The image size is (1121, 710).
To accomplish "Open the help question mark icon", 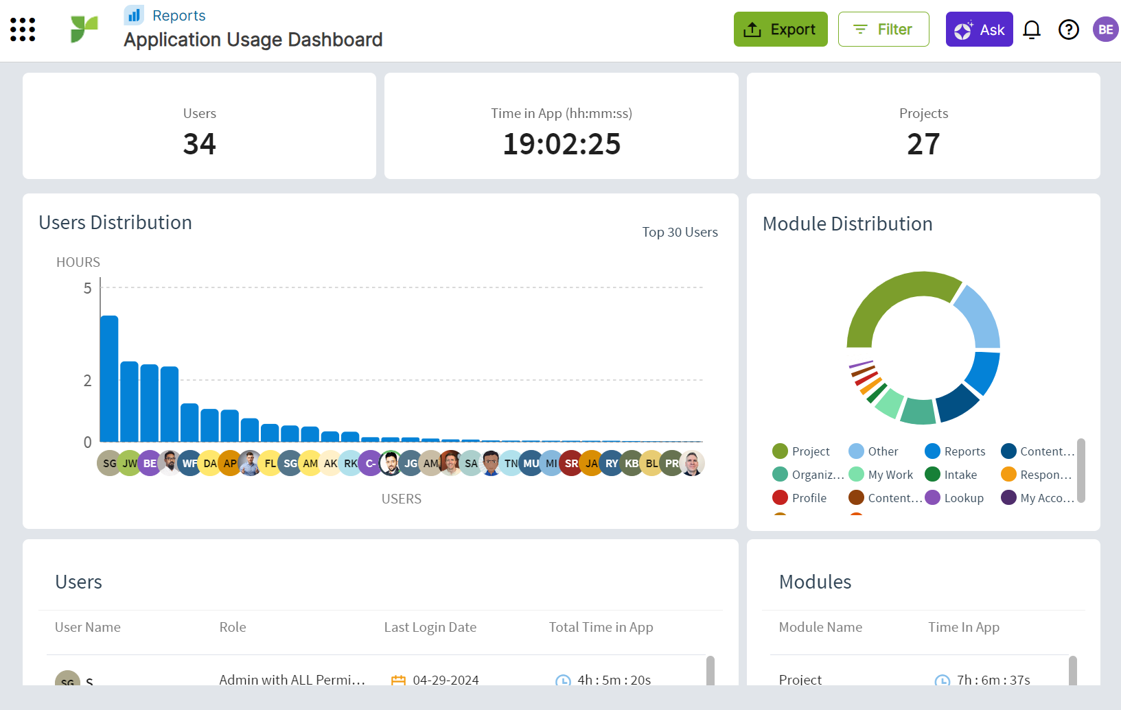I will 1069,29.
